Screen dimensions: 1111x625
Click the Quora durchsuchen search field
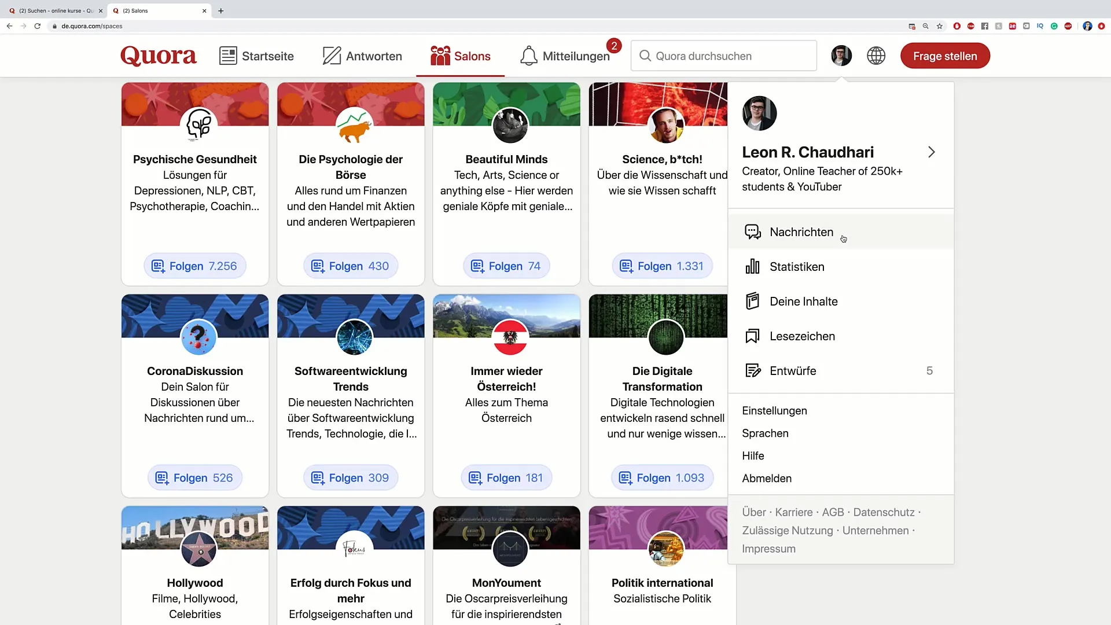click(x=723, y=56)
